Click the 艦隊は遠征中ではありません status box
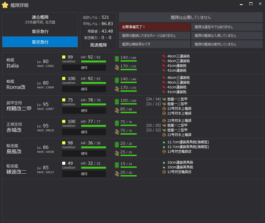 tap(227, 27)
